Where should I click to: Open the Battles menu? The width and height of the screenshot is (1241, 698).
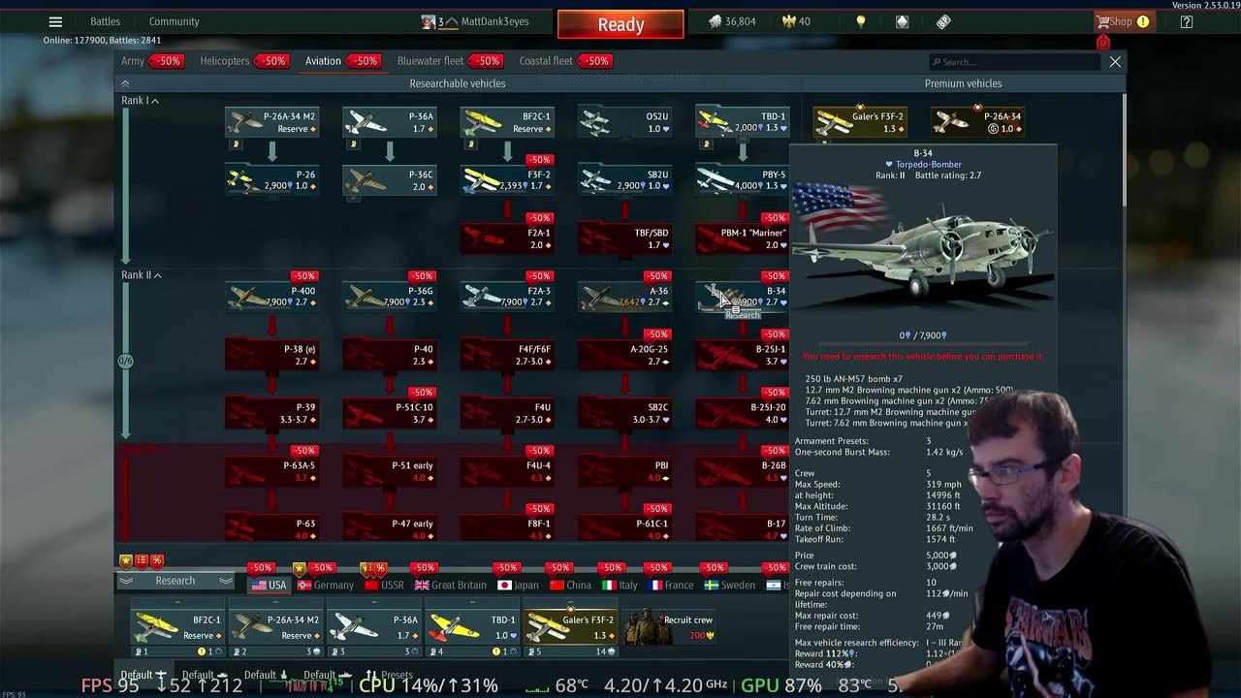[x=105, y=21]
